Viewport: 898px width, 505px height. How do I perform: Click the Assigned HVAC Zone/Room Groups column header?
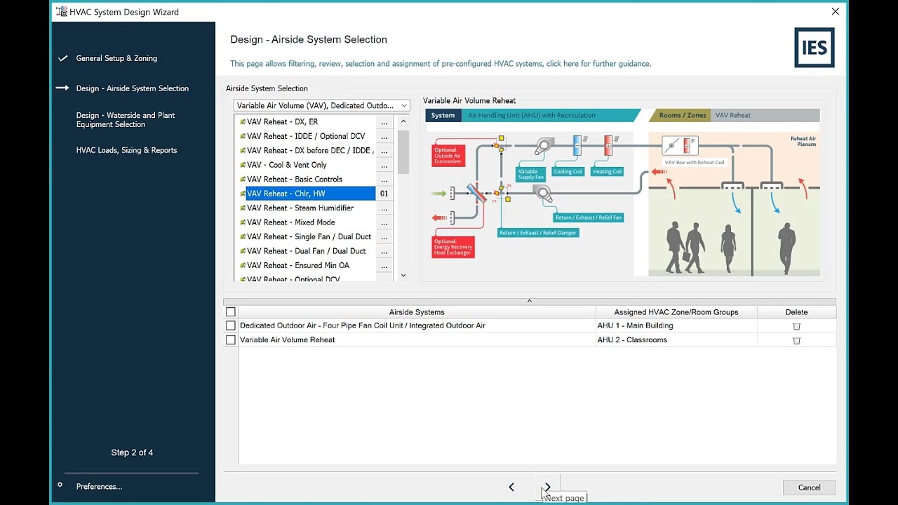pos(676,312)
